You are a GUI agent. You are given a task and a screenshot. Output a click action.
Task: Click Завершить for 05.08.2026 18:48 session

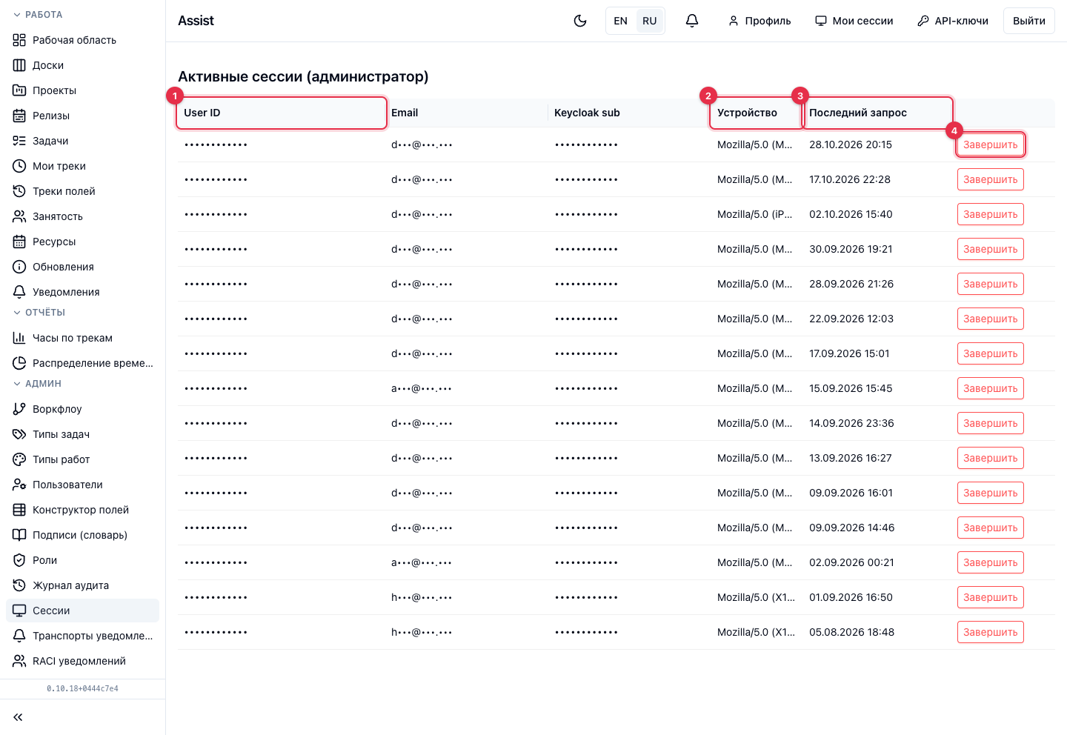tap(991, 632)
